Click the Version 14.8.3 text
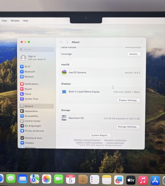This screenshot has height=186, width=165. tap(132, 73)
